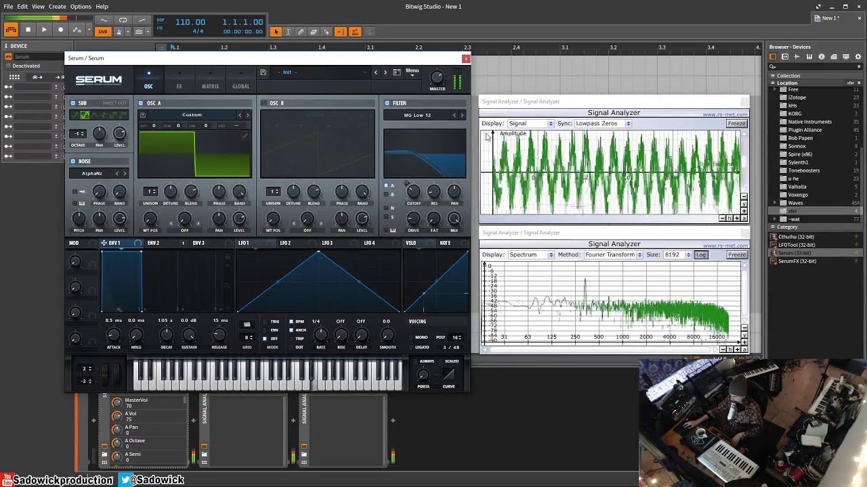Toggle the Log button in spectrum analyzer
This screenshot has width=867, height=487.
[700, 255]
